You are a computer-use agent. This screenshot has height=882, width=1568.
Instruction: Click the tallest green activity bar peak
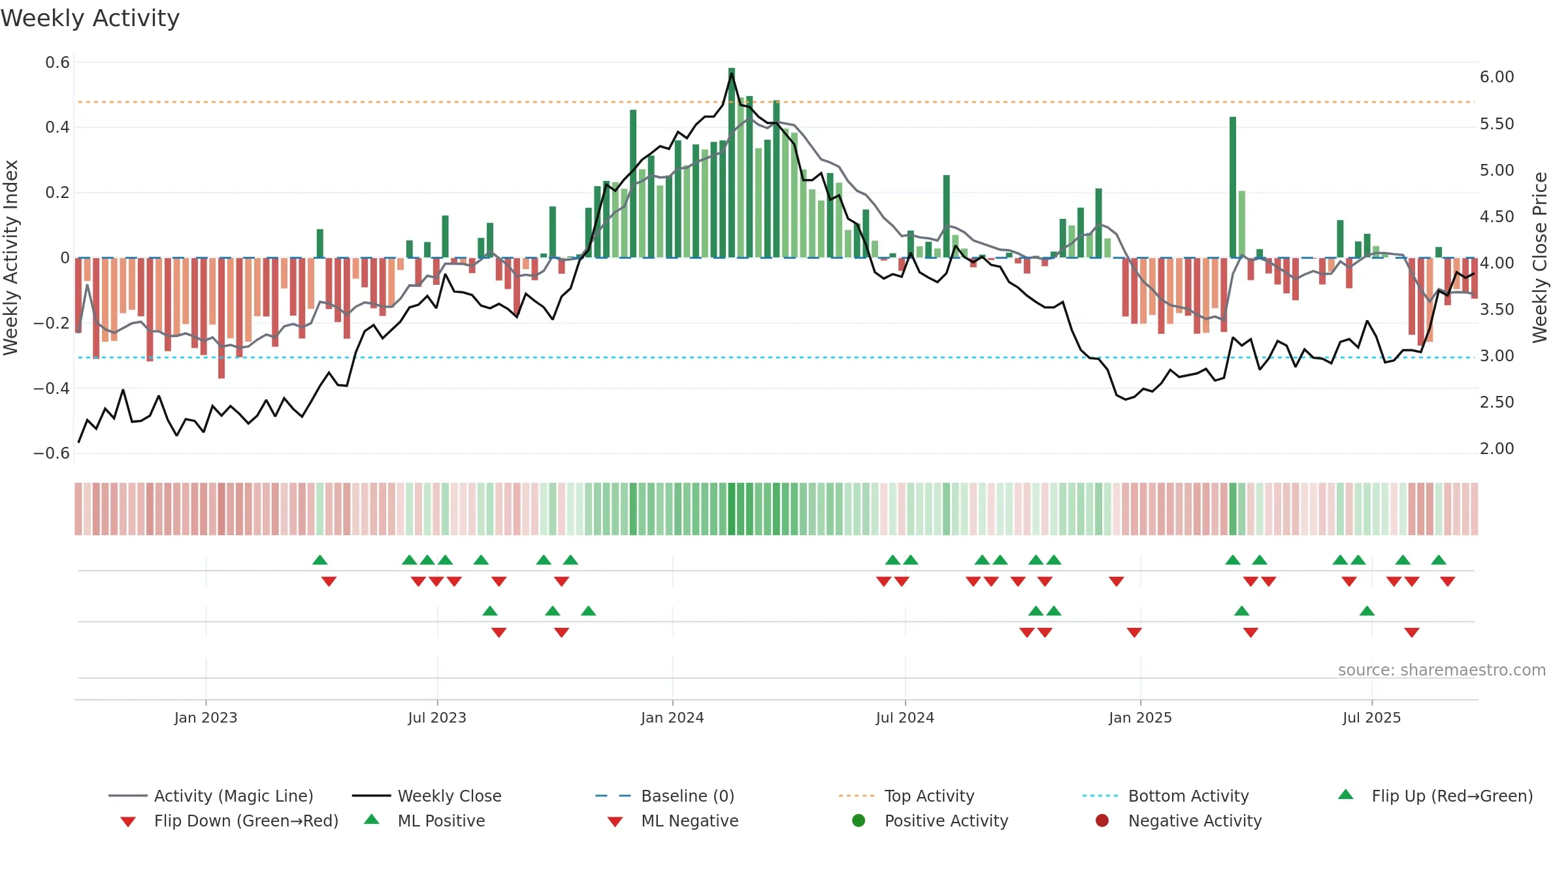732,163
